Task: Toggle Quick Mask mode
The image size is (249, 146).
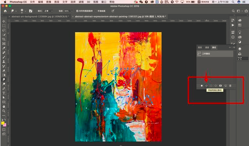Action: (4, 130)
